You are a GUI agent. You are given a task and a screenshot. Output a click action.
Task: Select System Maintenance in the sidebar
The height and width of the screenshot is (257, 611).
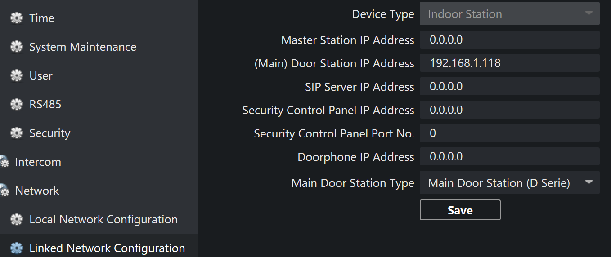[x=83, y=47]
